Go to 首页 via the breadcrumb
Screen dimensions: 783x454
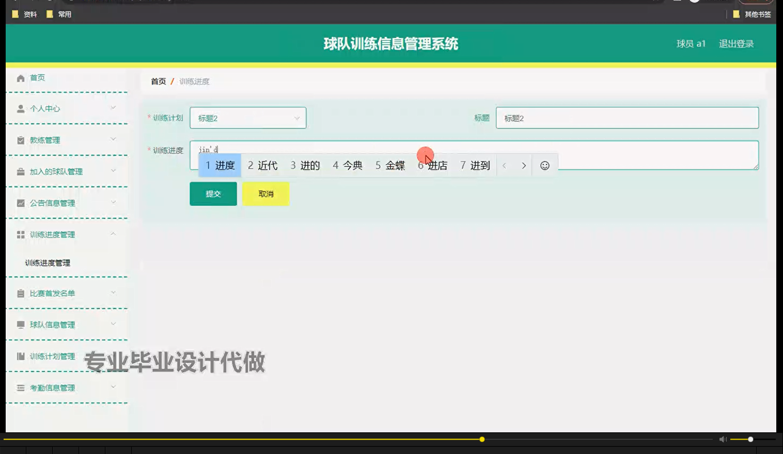pos(158,81)
